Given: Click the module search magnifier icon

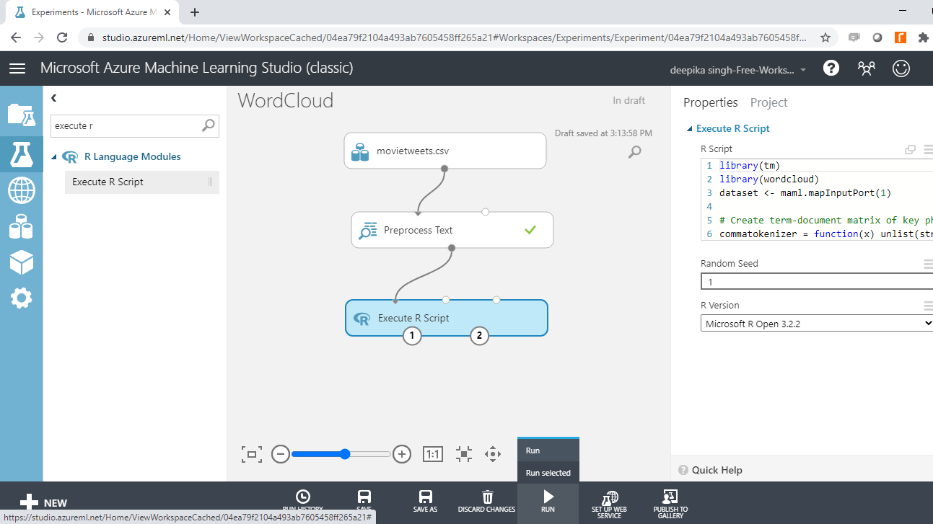Looking at the screenshot, I should point(208,125).
